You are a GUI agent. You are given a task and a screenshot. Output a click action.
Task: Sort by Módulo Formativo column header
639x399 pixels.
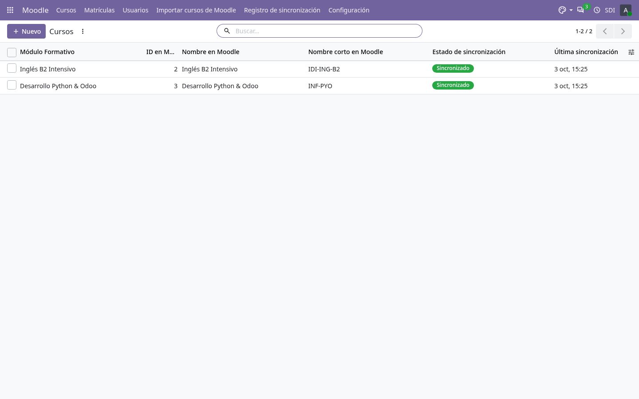[47, 52]
